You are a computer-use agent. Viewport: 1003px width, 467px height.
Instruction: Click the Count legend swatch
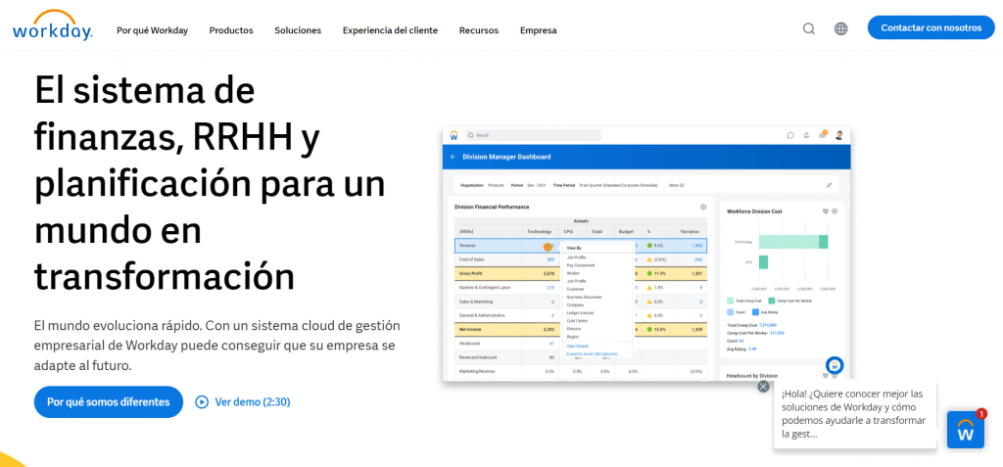click(730, 312)
